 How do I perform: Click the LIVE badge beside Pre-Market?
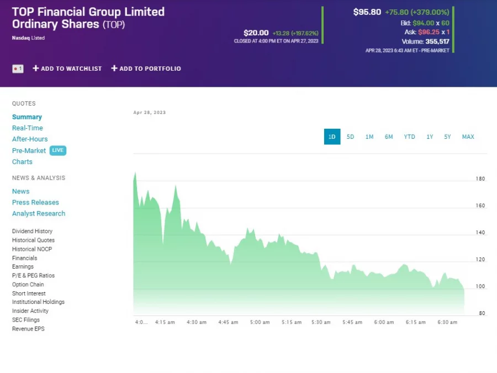coord(57,150)
